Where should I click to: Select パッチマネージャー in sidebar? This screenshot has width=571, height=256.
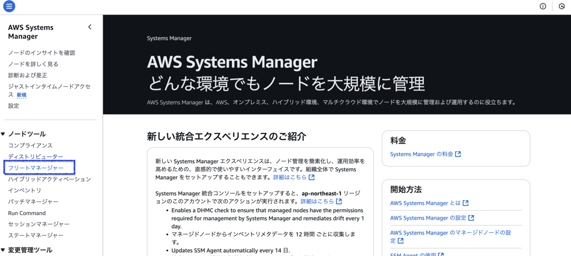33,202
